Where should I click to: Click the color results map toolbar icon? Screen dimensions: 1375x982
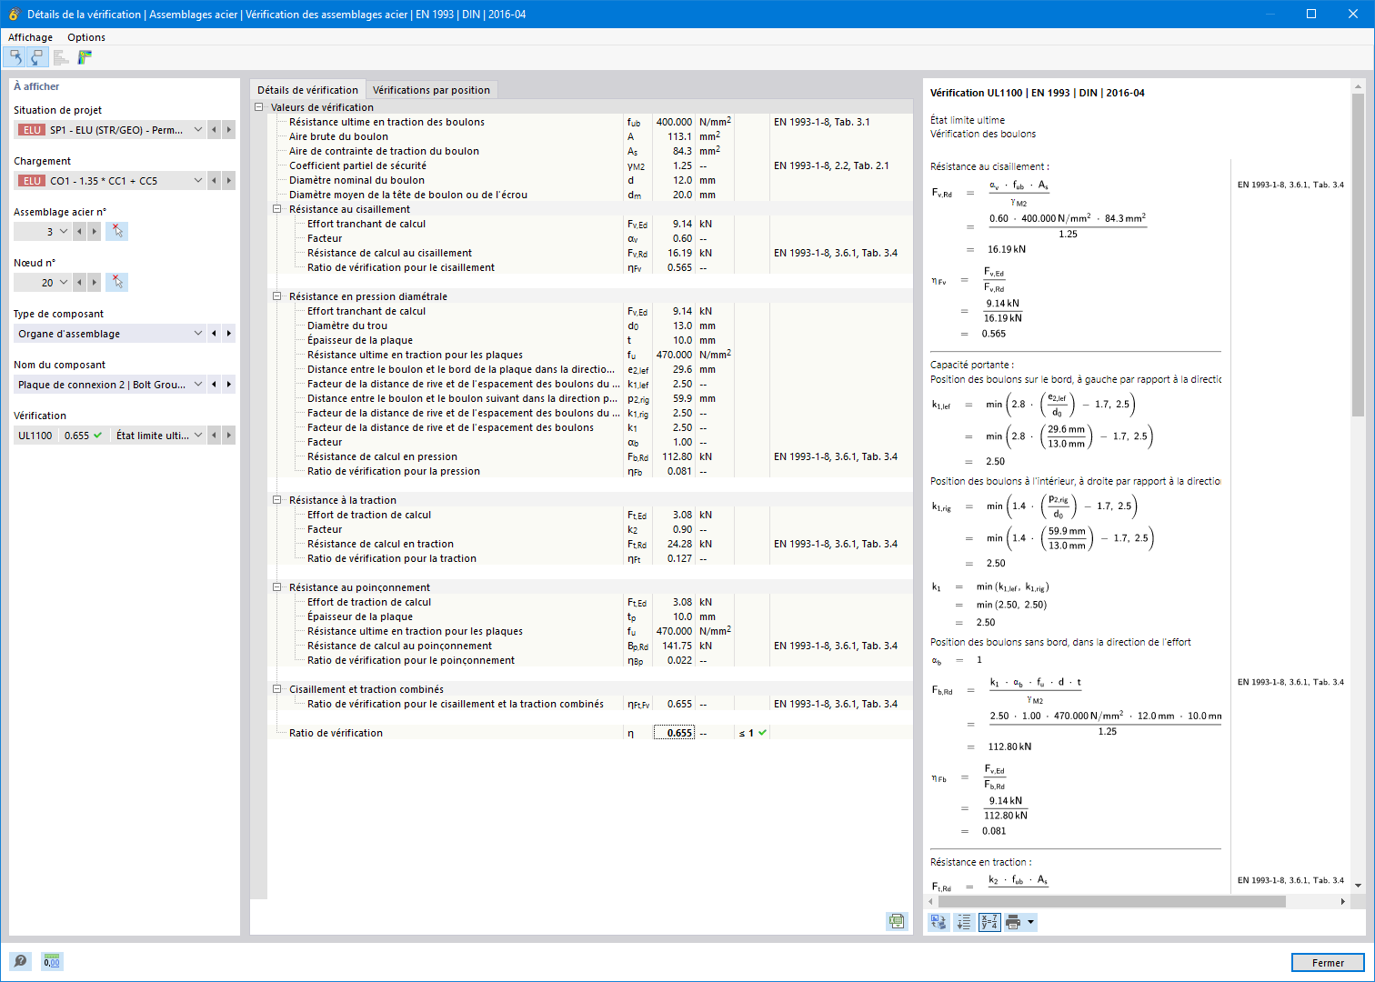(85, 57)
